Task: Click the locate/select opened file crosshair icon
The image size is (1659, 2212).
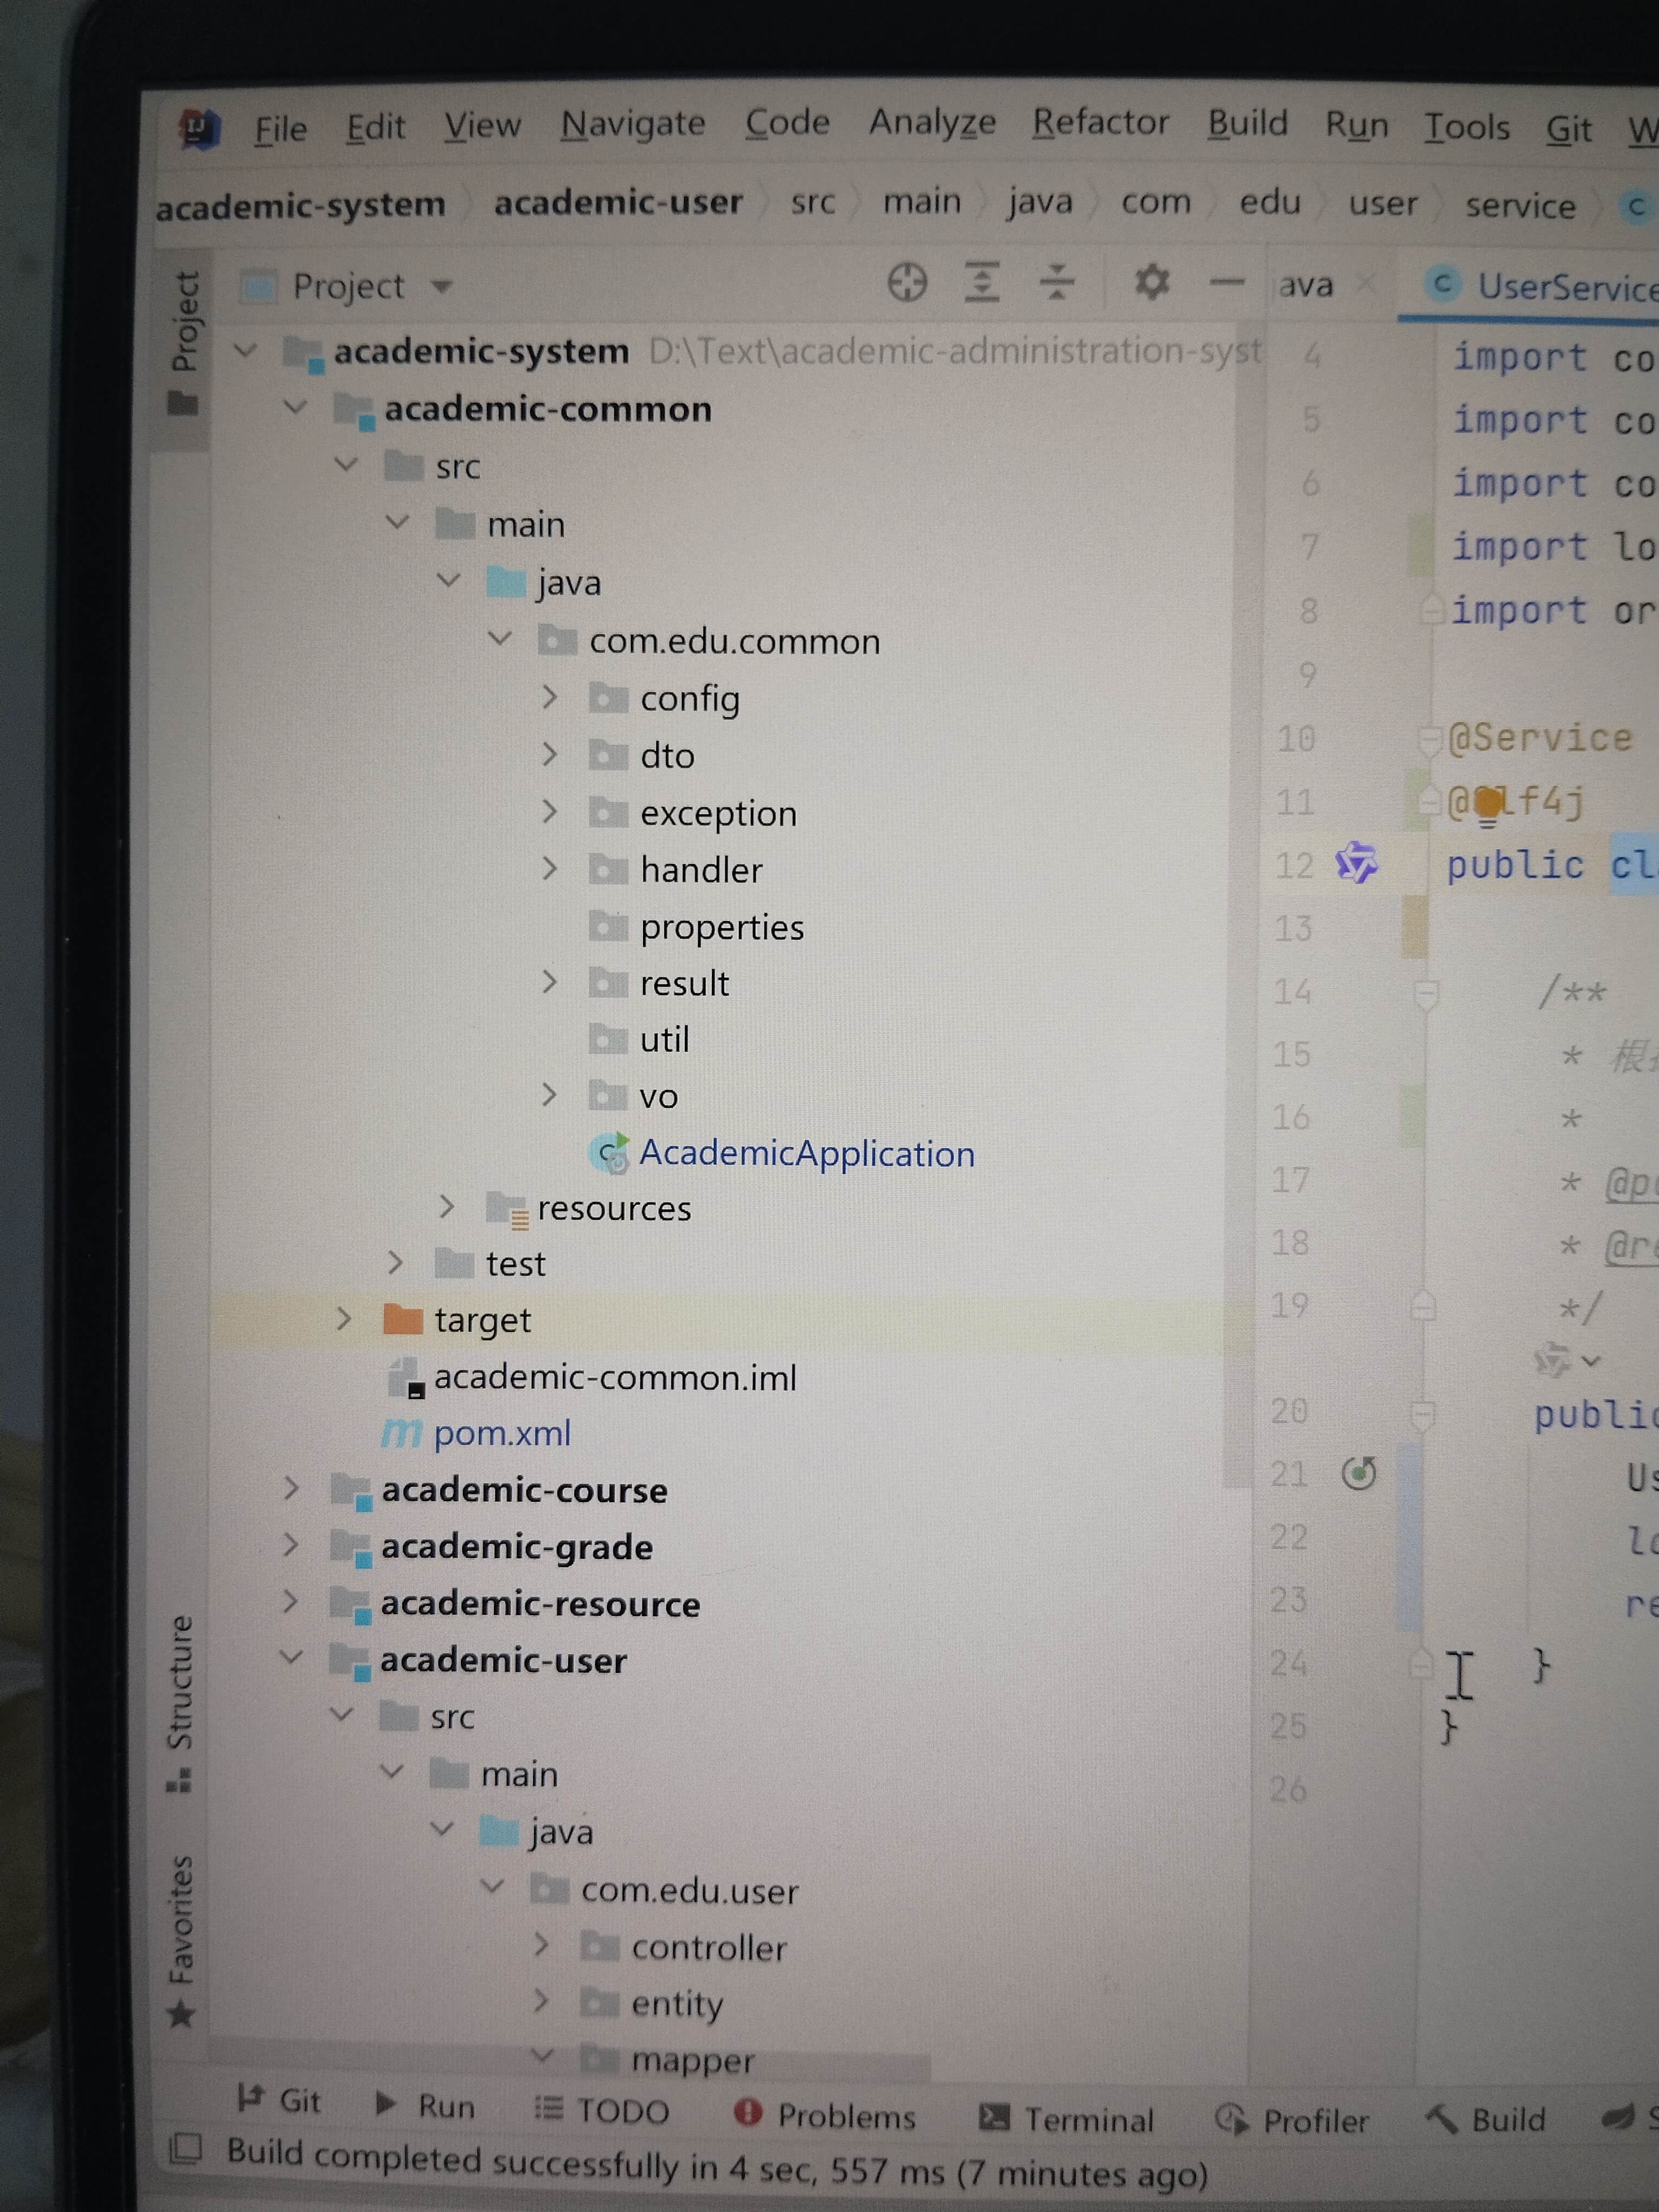Action: (906, 283)
